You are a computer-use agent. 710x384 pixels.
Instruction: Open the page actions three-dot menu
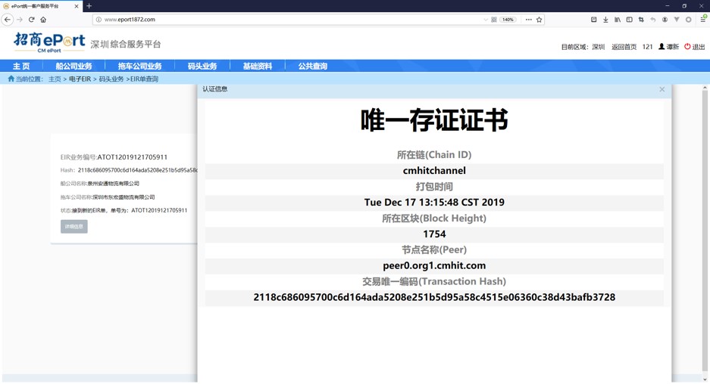click(528, 20)
